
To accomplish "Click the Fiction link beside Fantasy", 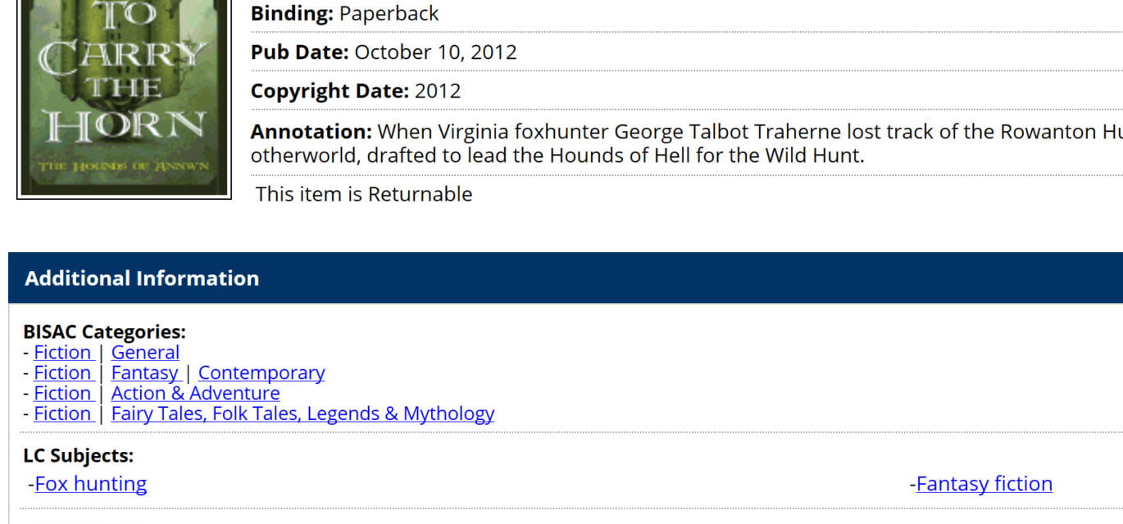I will [x=62, y=373].
